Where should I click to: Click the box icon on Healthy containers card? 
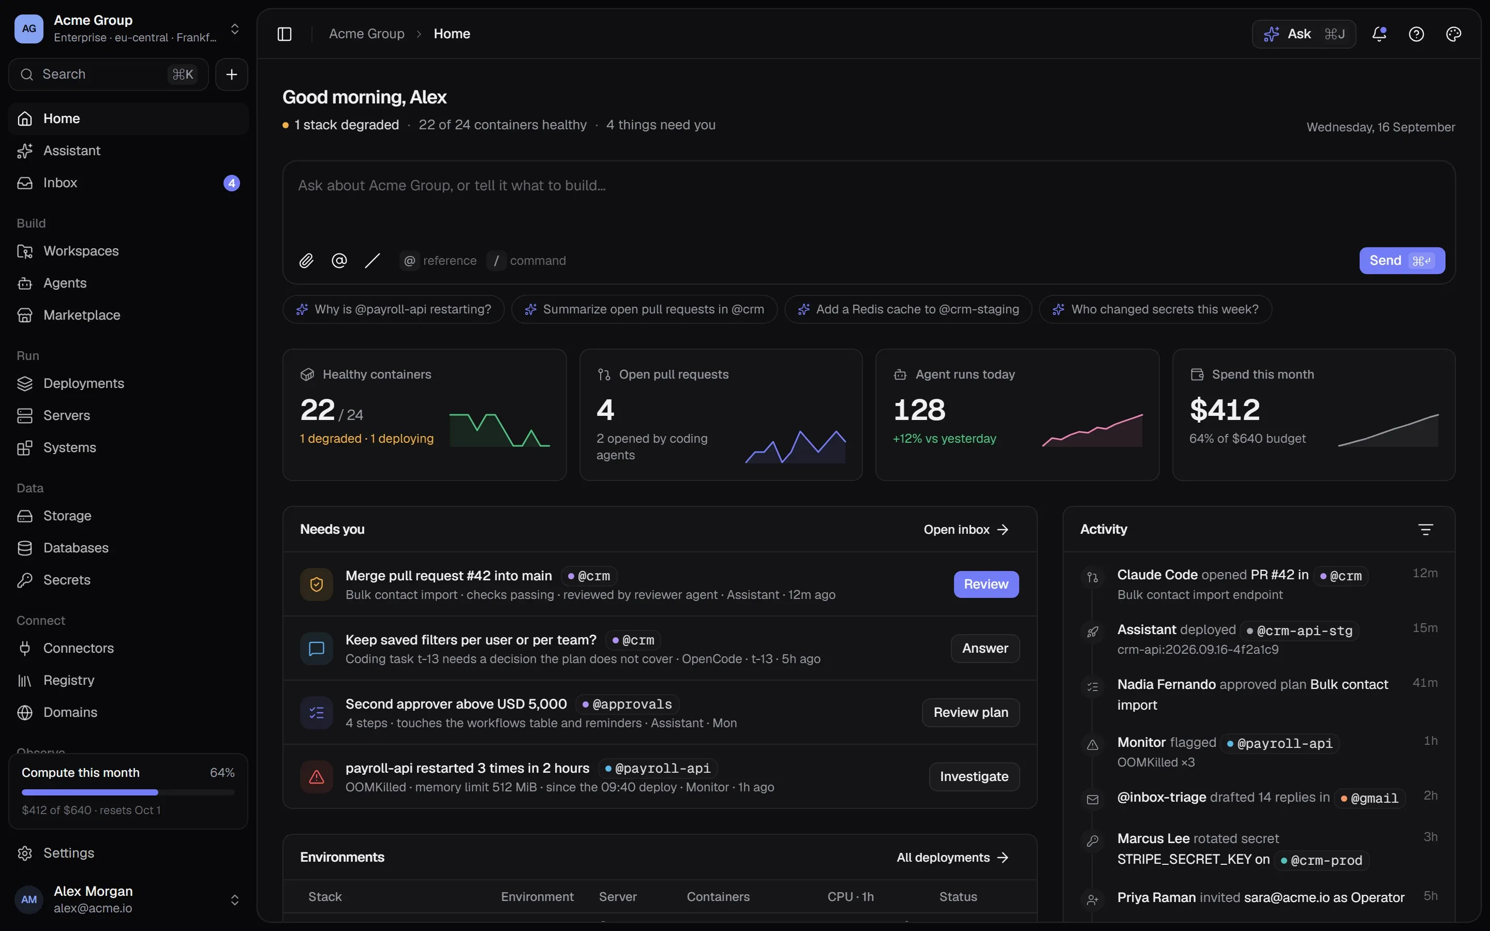[x=307, y=374]
